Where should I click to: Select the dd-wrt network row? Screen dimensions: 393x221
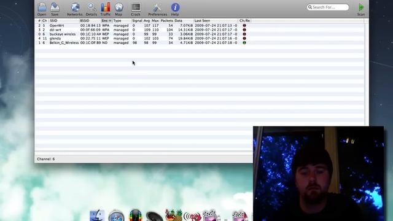click(x=199, y=30)
